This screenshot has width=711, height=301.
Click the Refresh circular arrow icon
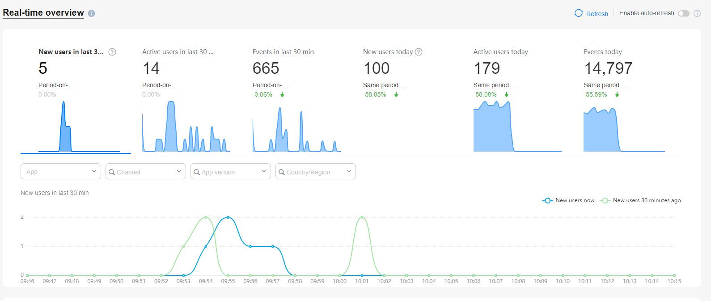578,13
